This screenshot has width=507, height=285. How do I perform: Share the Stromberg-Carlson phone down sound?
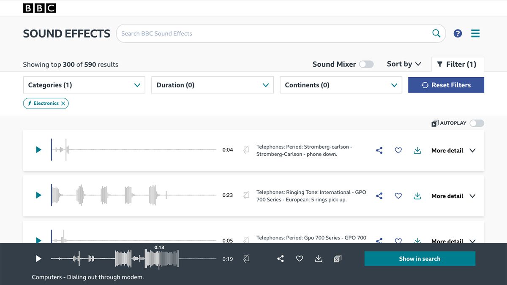379,150
